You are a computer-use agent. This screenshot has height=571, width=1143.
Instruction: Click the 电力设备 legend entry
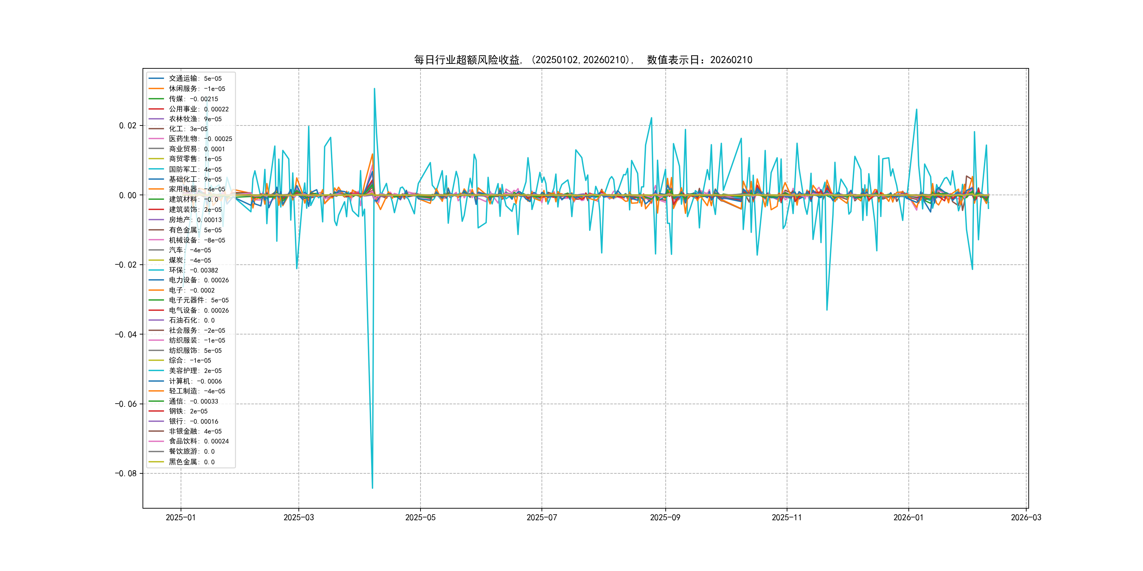tap(198, 280)
